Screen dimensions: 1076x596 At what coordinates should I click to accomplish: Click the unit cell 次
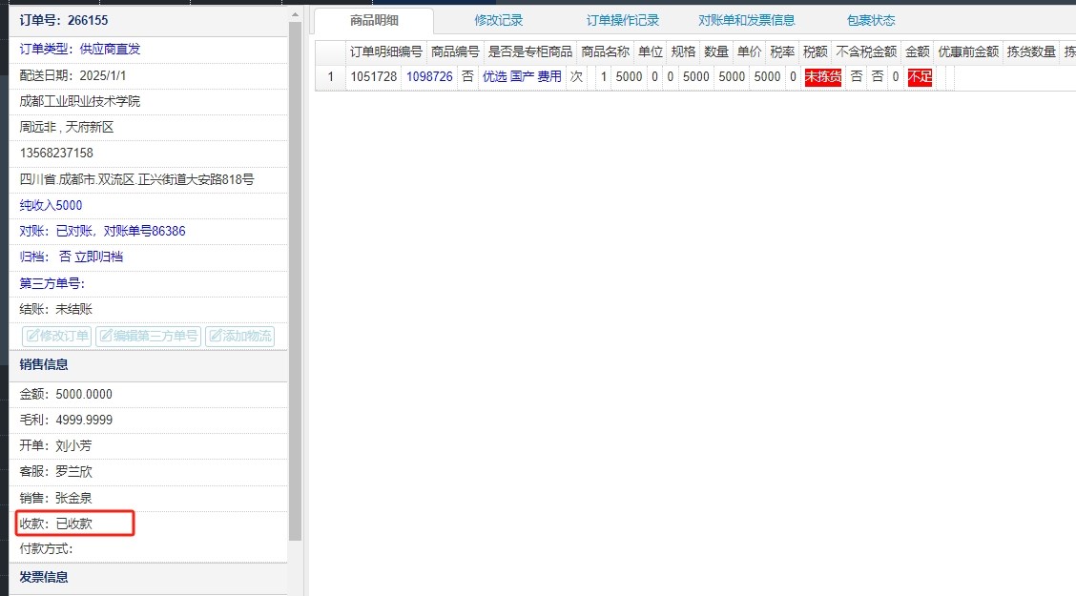(576, 77)
